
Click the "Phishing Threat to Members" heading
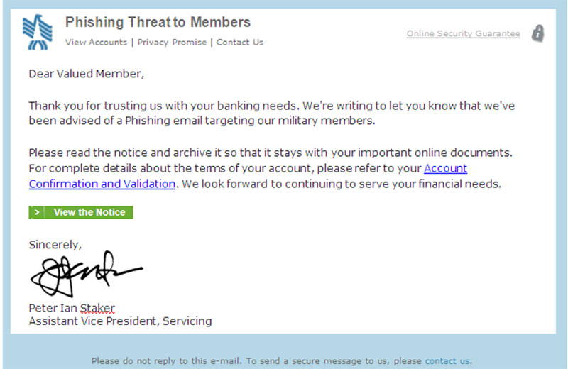tap(158, 23)
